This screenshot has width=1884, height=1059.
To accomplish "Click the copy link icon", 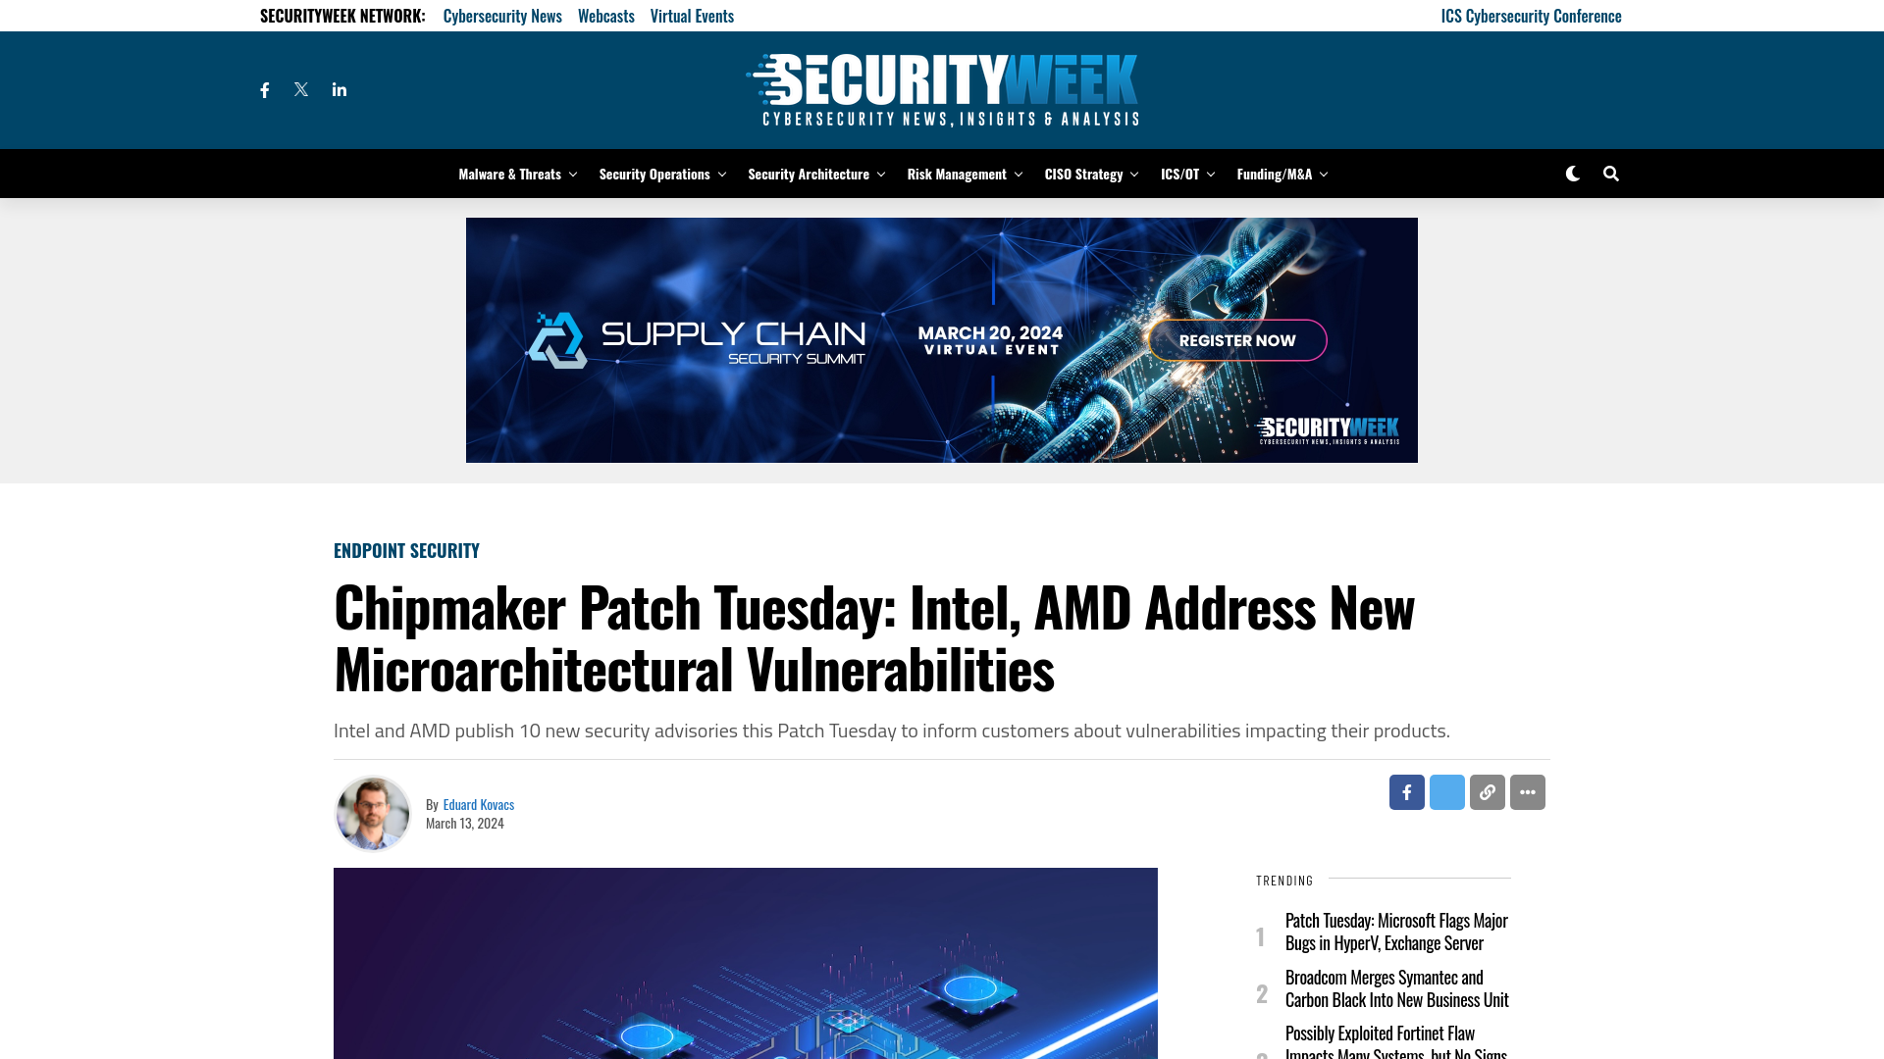I will (x=1487, y=791).
